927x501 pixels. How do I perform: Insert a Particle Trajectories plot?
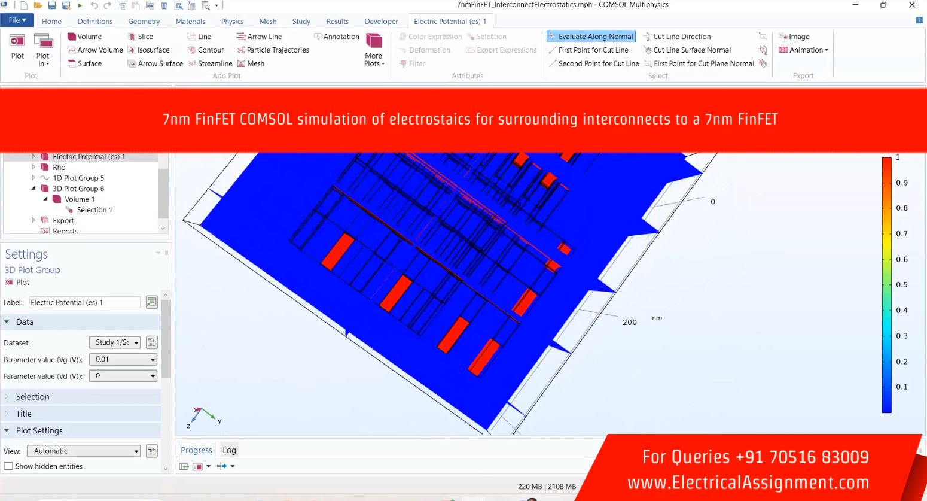click(x=273, y=50)
